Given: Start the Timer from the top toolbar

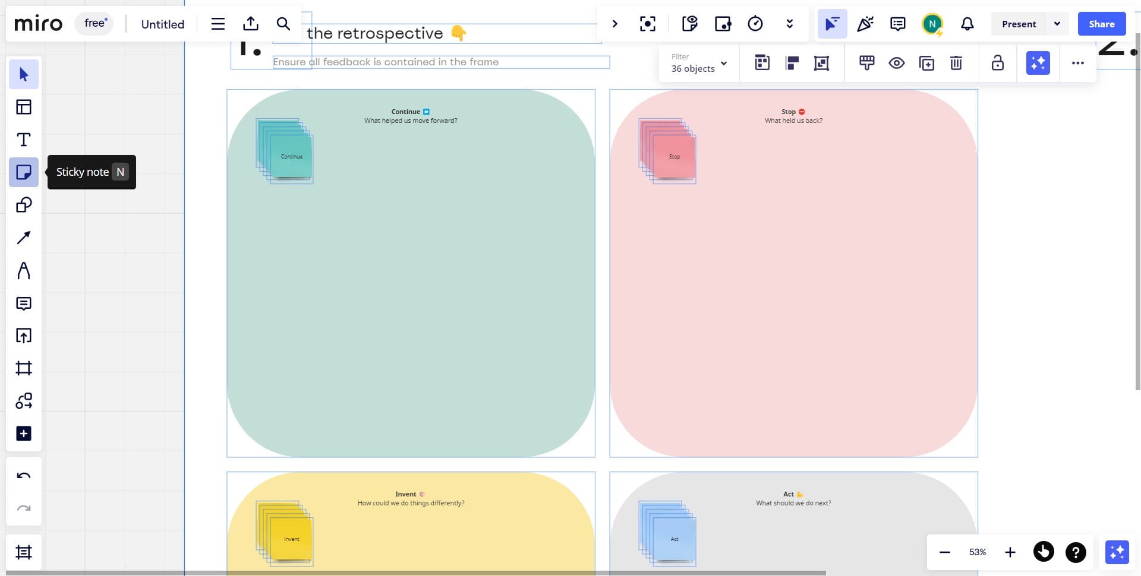Looking at the screenshot, I should tap(755, 24).
